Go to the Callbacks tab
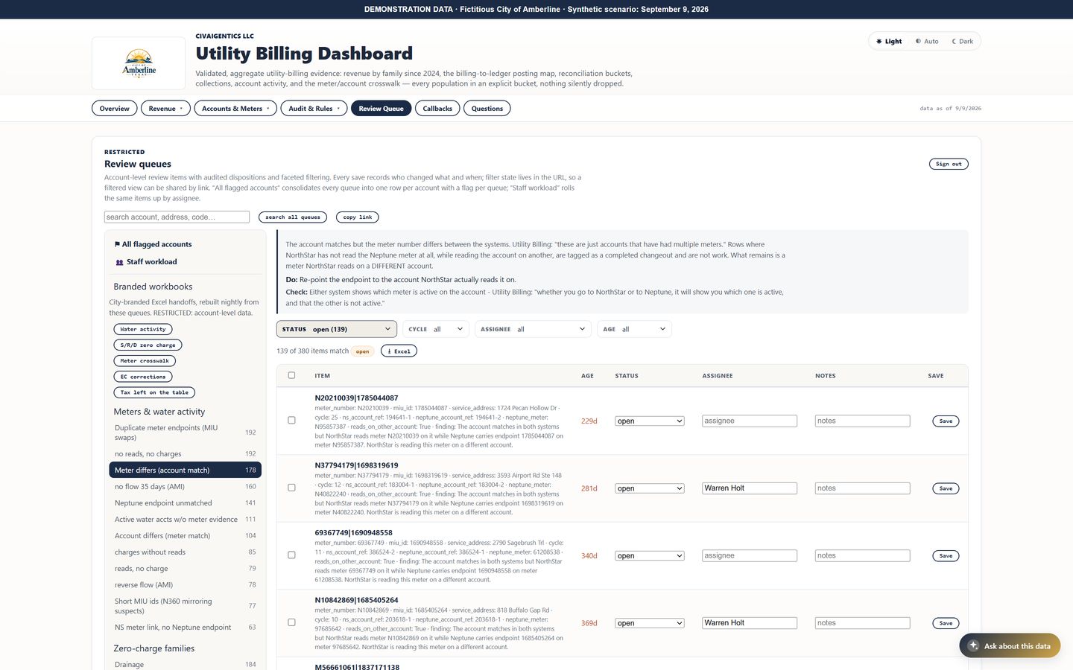Viewport: 1073px width, 670px height. coord(437,109)
